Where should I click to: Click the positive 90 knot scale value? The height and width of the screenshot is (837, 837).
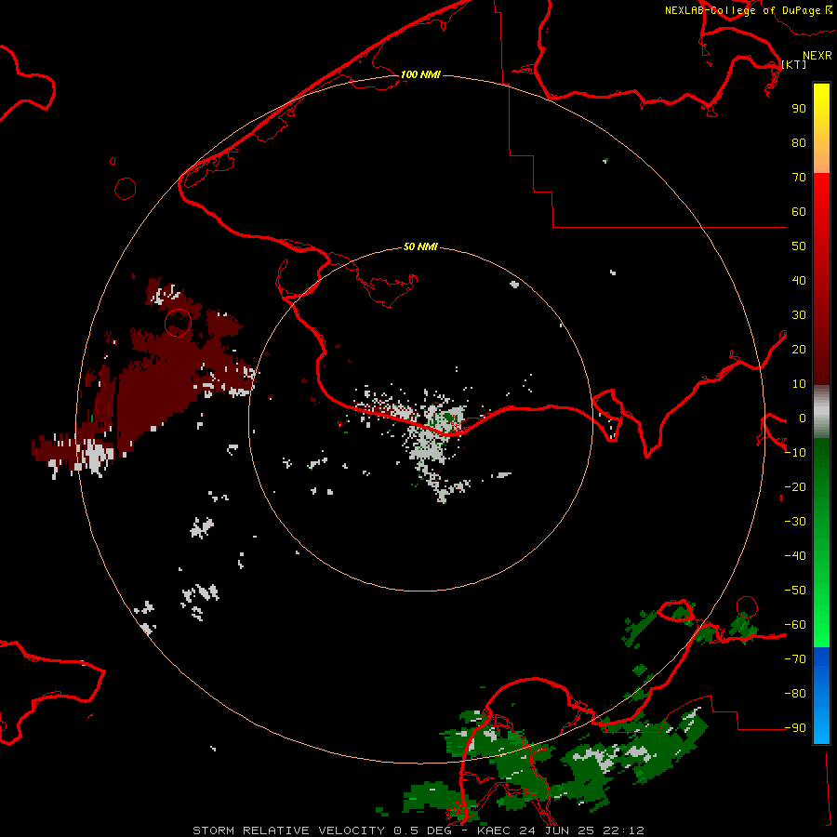799,109
